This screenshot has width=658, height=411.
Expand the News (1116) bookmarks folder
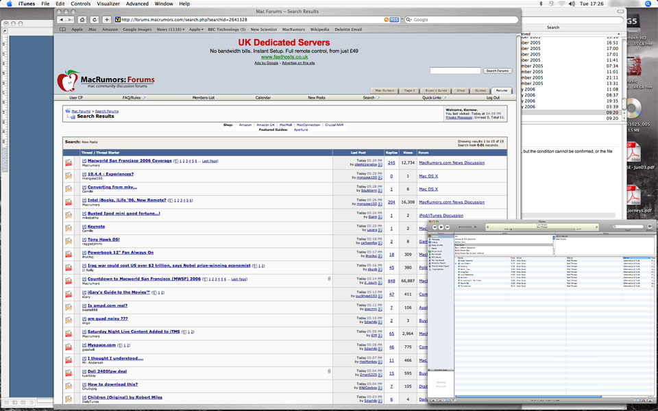click(171, 29)
